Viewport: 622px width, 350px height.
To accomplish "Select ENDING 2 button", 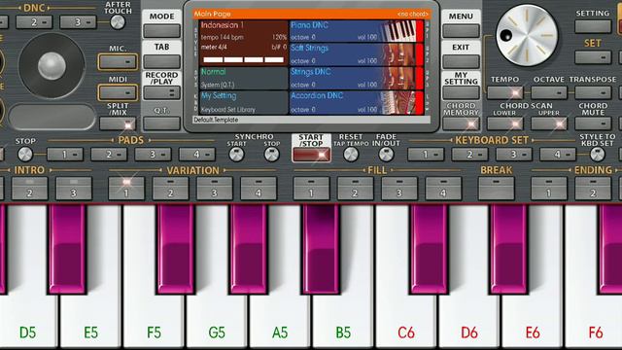I will (593, 188).
